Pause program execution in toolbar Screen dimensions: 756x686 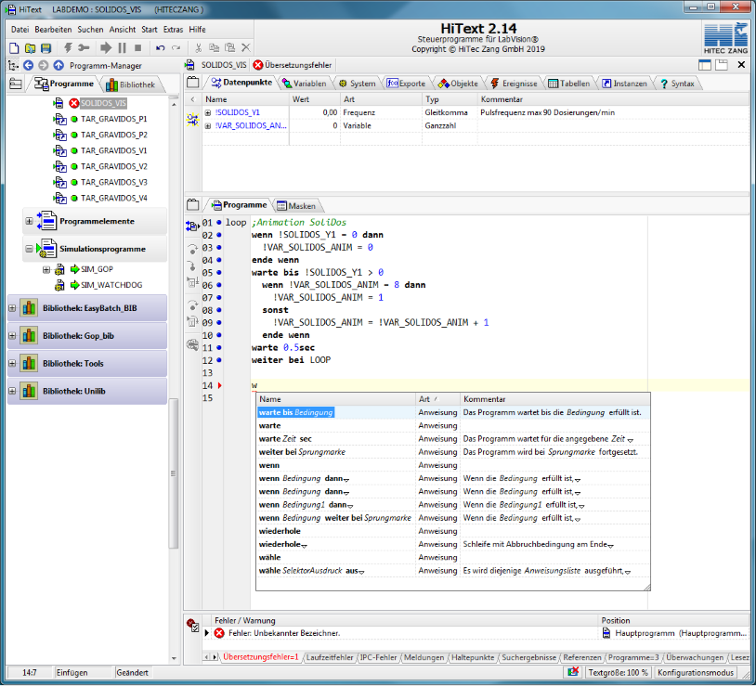click(x=122, y=47)
